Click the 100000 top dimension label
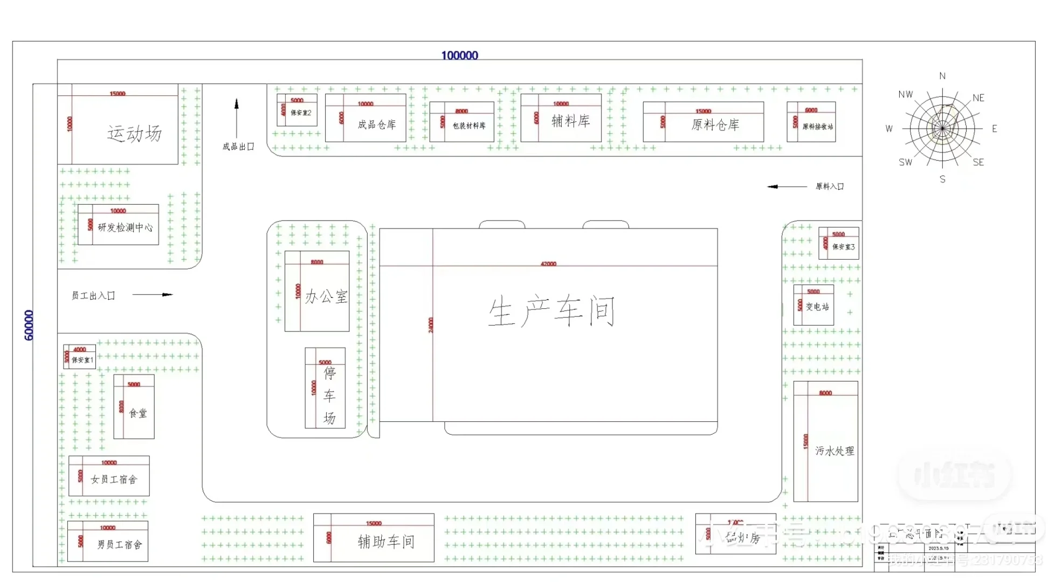This screenshot has height=582, width=1062. (459, 56)
